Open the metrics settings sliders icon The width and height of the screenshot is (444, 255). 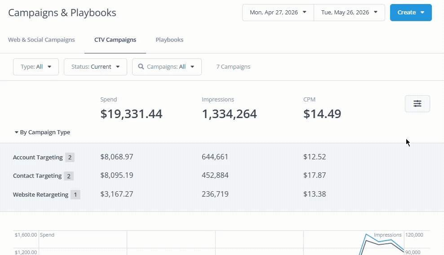[417, 104]
